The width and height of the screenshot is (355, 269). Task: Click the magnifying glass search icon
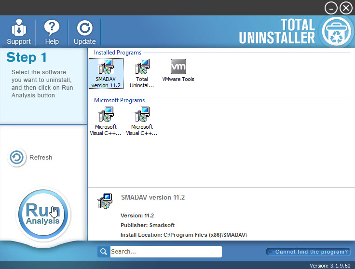pyautogui.click(x=104, y=252)
